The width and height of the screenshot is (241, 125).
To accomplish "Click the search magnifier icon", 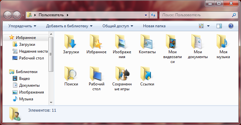I will tap(234, 15).
